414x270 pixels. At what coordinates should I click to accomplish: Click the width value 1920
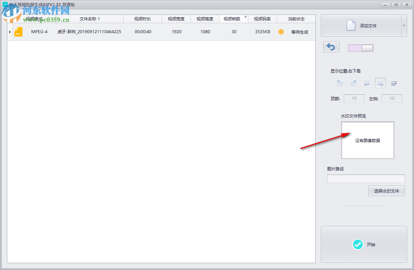[177, 32]
